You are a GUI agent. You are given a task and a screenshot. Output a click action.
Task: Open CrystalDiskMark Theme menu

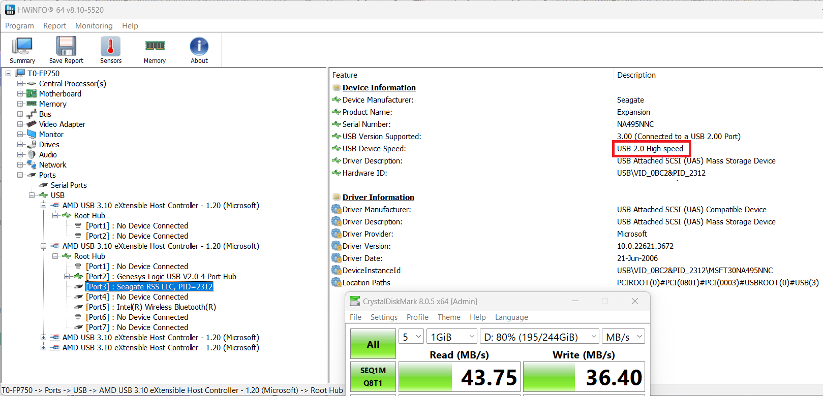(449, 317)
